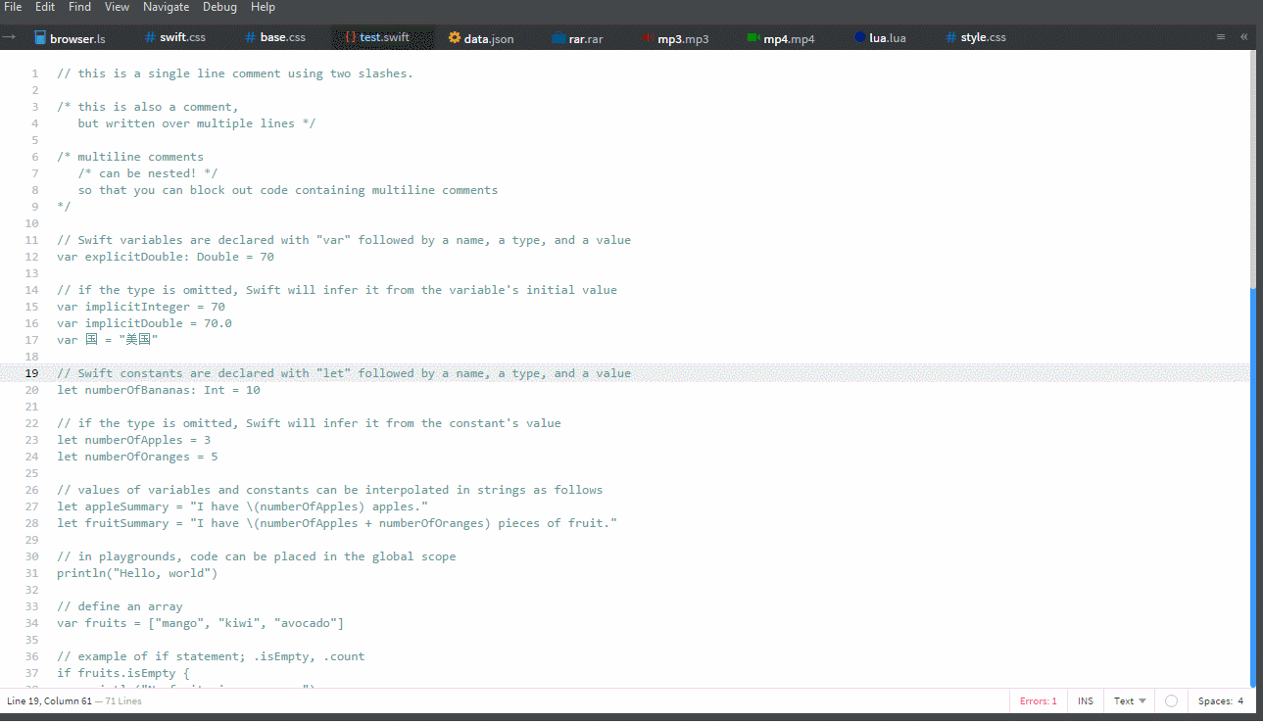The height and width of the screenshot is (723, 1263).
Task: Click the '/* can be nested! */' comment
Action: tap(148, 173)
